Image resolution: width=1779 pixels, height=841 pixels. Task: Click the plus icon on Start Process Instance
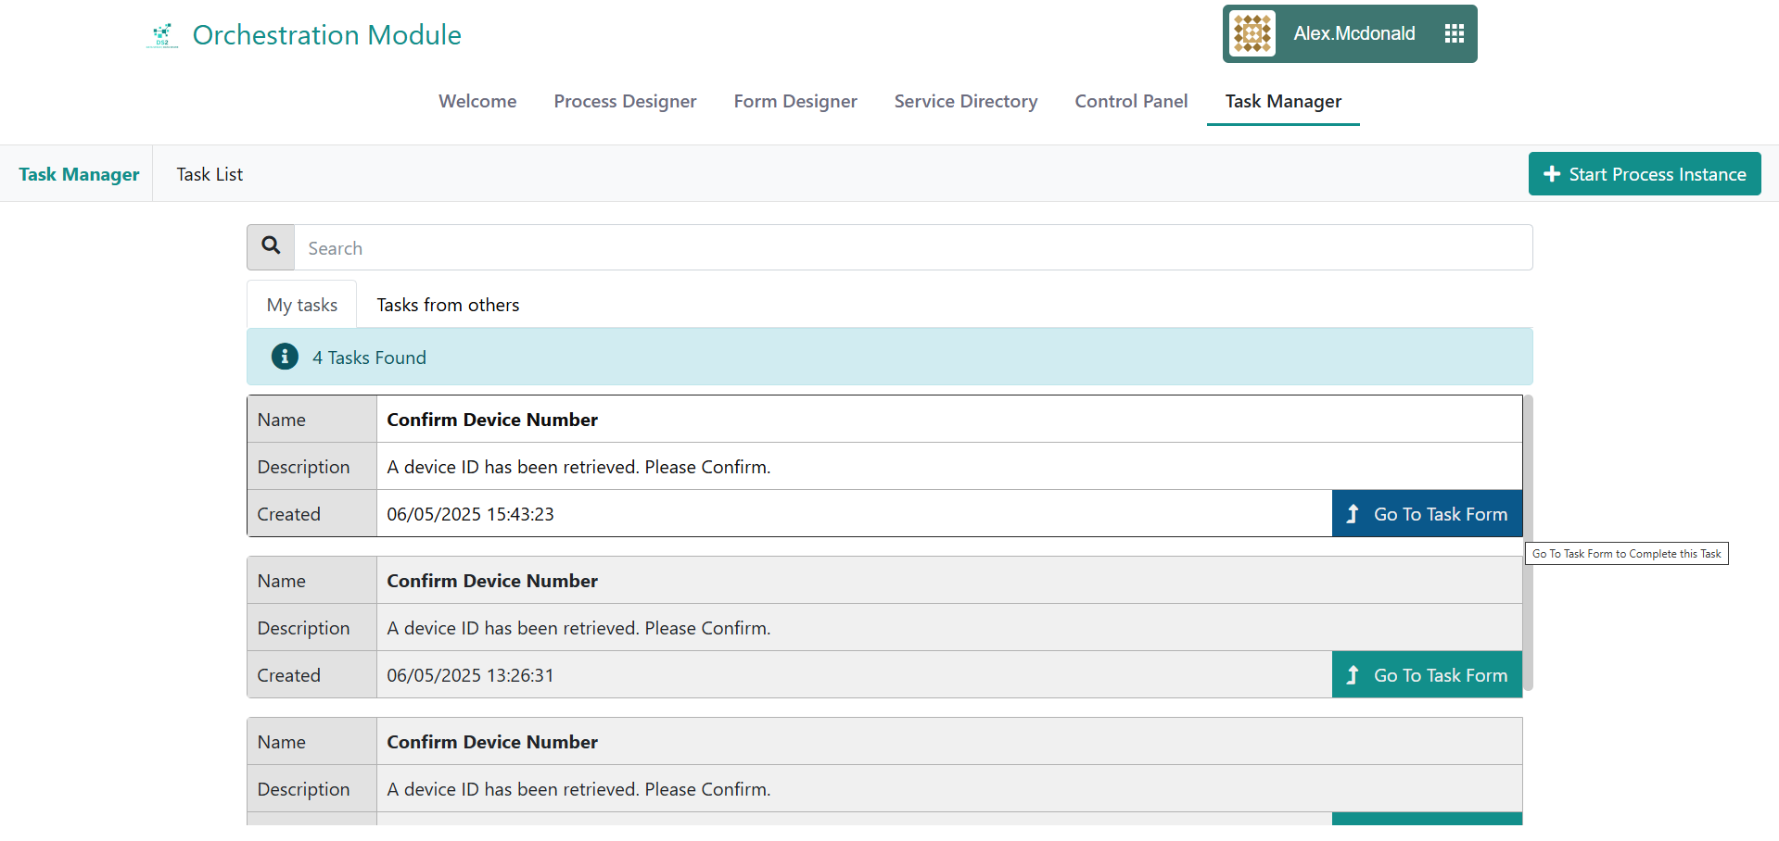(1551, 174)
